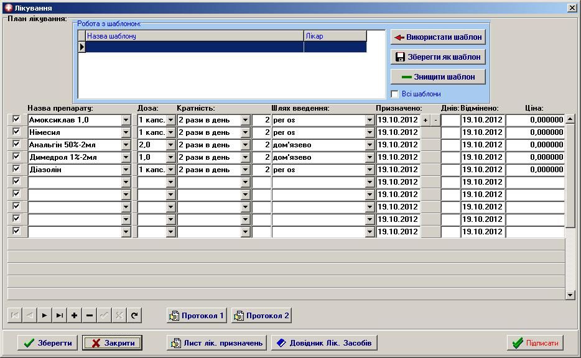The image size is (581, 358).
Task: Click scrollbar up arrow of medication list
Action: 570,119
